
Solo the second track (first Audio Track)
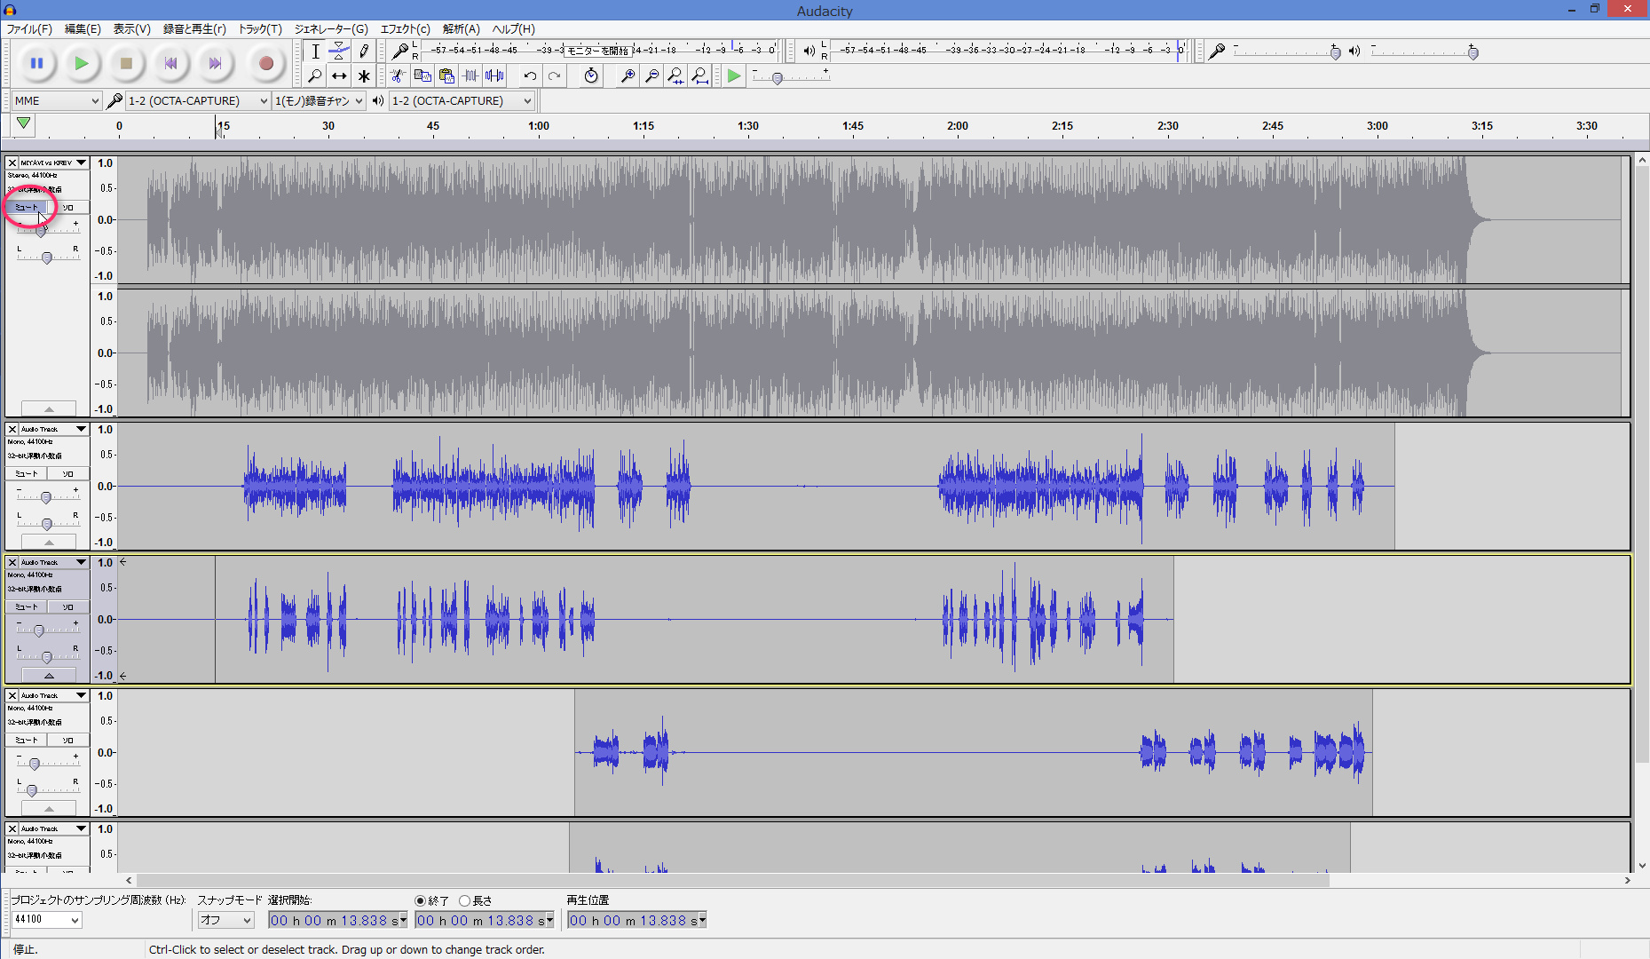pyautogui.click(x=68, y=473)
